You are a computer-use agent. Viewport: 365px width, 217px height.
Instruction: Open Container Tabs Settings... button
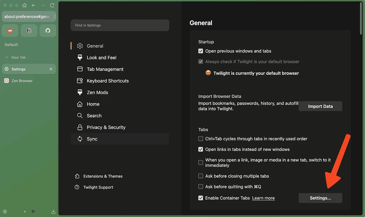pos(320,198)
